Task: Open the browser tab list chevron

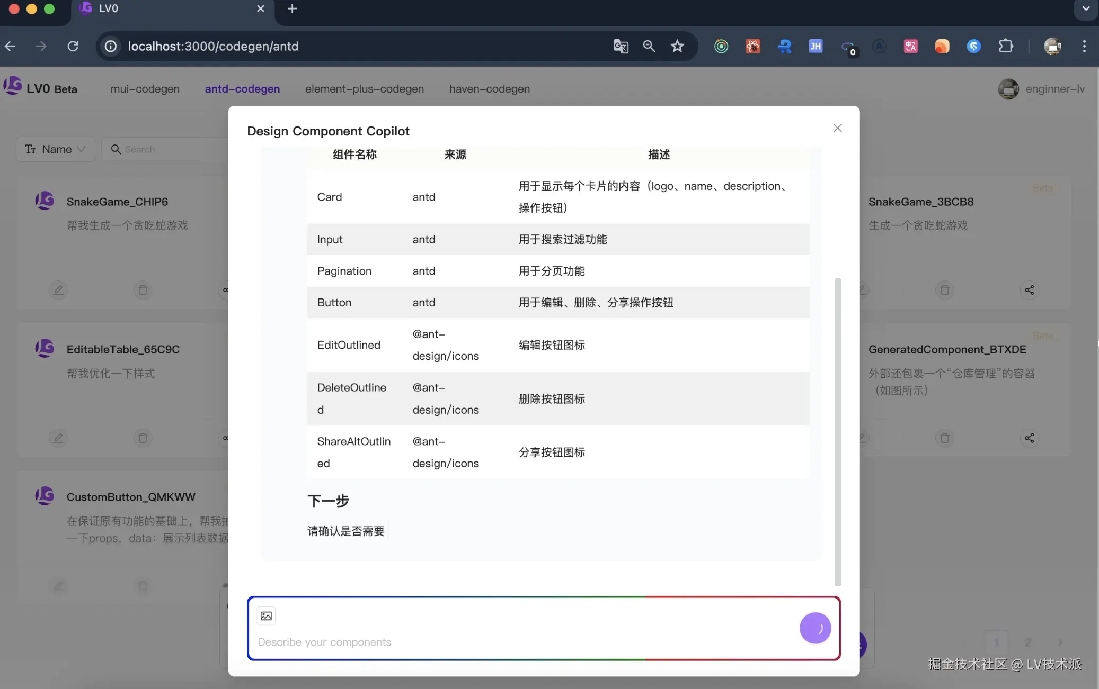Action: [1086, 9]
